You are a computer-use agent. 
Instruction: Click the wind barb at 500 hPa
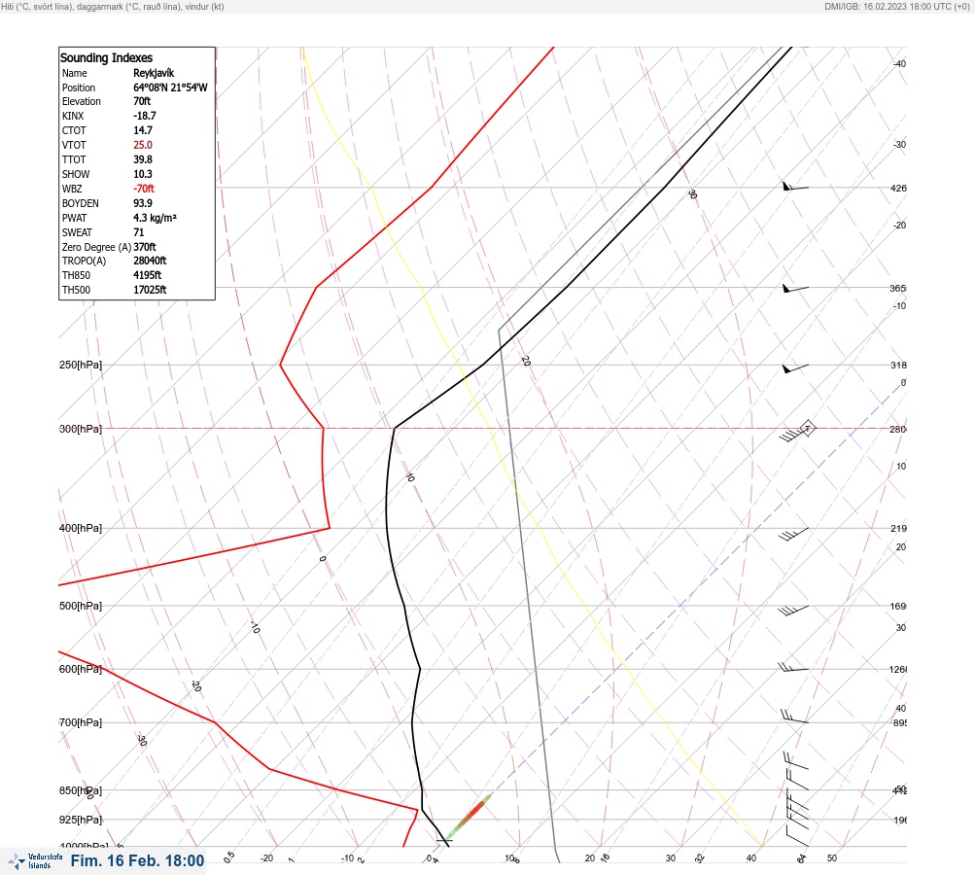click(793, 611)
